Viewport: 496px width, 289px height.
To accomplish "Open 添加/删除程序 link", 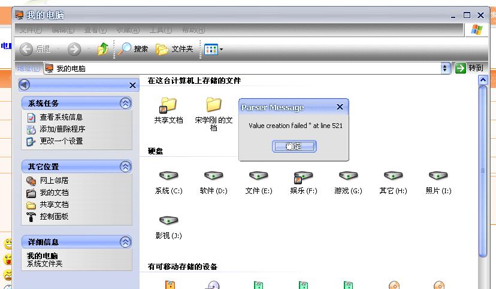I will [62, 129].
